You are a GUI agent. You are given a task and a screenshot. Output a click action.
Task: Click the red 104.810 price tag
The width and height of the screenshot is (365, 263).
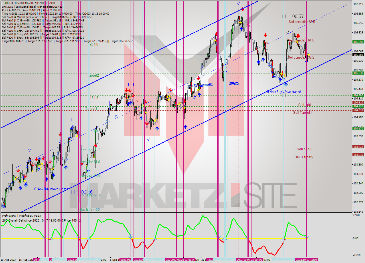[358, 102]
